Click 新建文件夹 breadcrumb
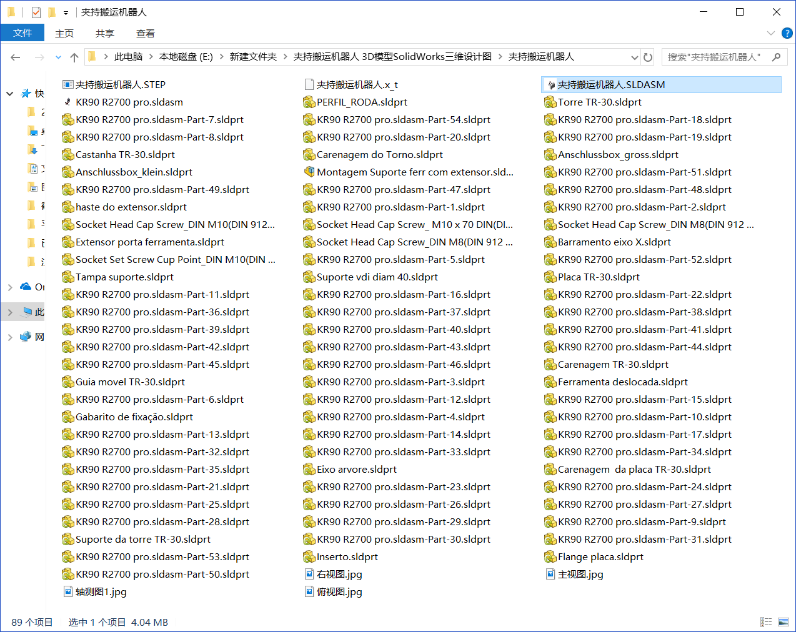Image resolution: width=796 pixels, height=632 pixels. (x=253, y=57)
